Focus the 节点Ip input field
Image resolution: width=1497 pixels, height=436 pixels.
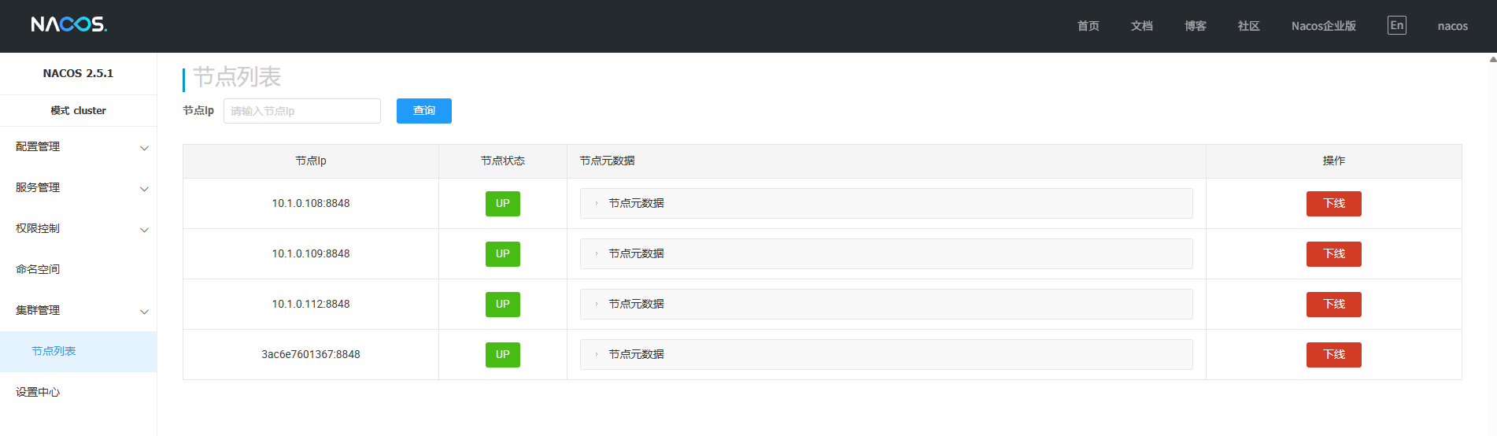pos(302,111)
